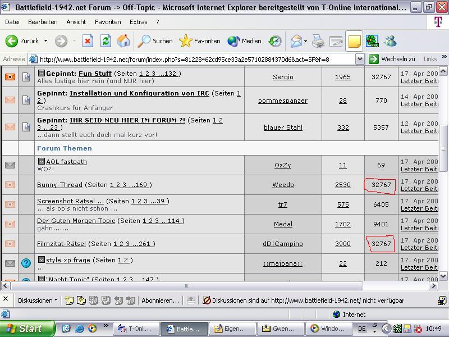View profile of pommespanzer
This screenshot has width=449, height=337.
click(x=283, y=101)
